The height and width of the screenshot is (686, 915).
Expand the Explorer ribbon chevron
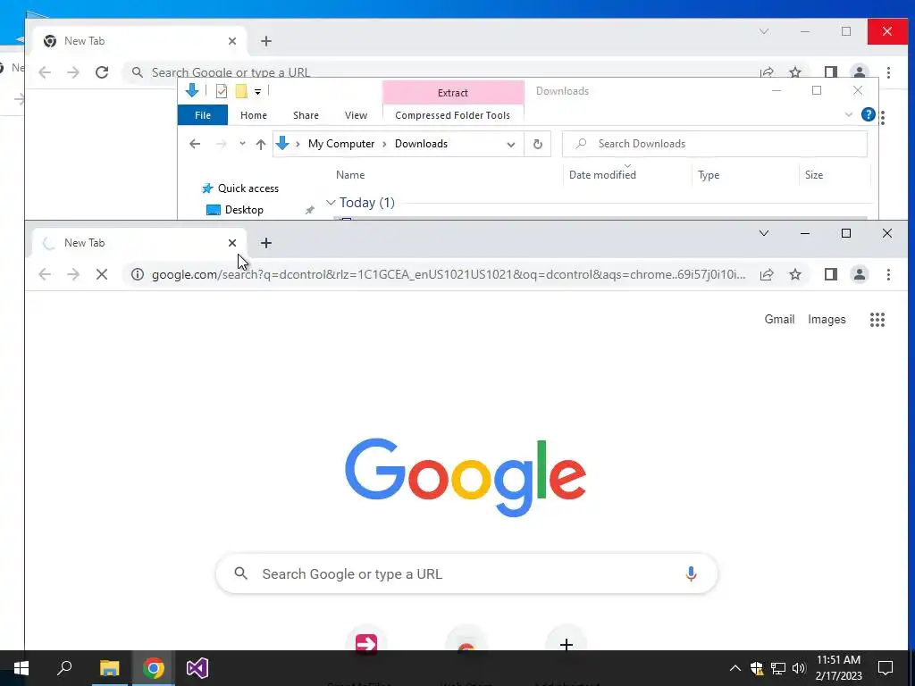849,115
